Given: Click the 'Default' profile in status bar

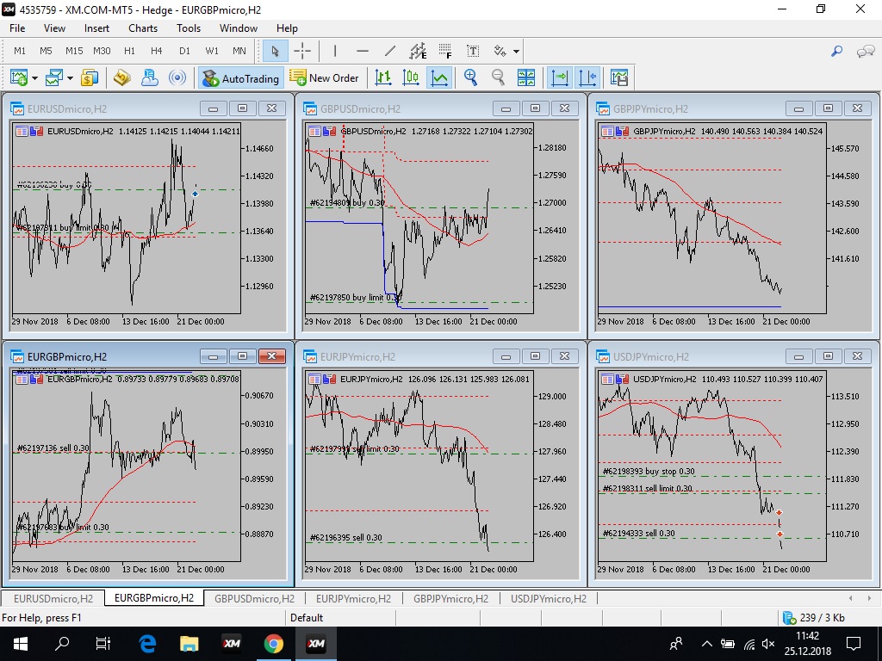Looking at the screenshot, I should coord(307,618).
